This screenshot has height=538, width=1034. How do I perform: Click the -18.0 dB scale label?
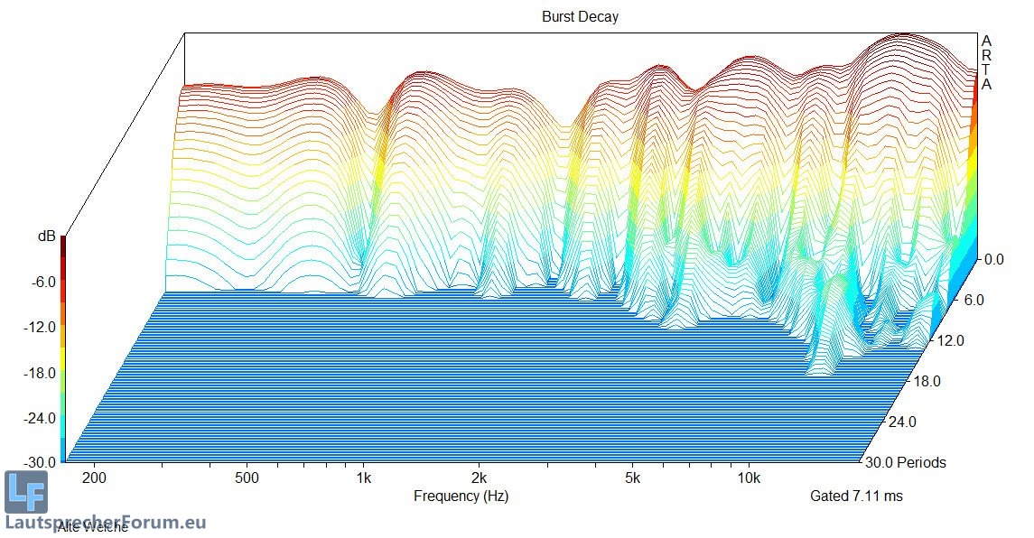click(37, 373)
